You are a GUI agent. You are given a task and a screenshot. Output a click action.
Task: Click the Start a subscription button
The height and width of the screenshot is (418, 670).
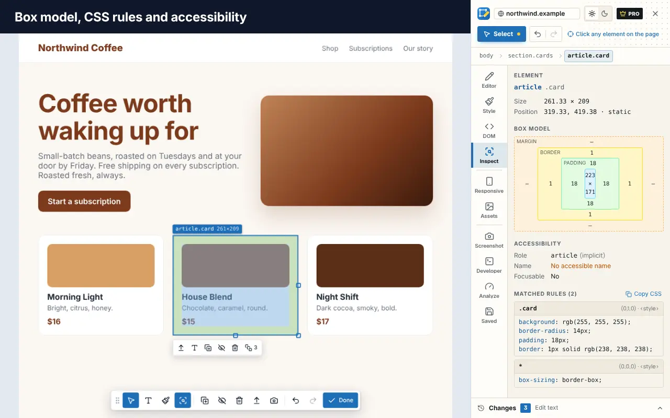84,201
